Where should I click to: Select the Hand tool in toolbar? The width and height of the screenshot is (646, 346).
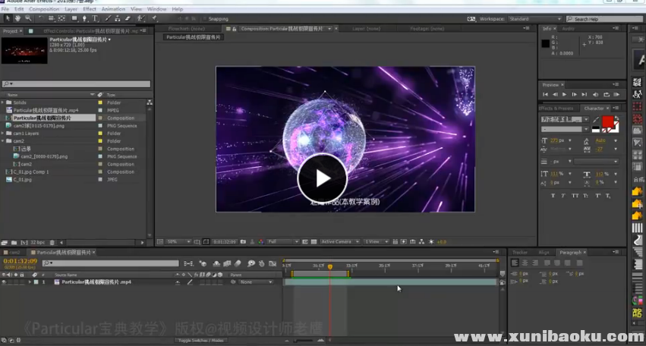pos(17,17)
